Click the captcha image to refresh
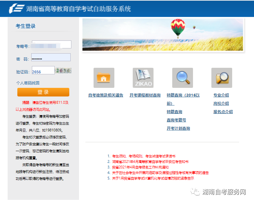The height and width of the screenshot is (203, 254). (x=64, y=71)
